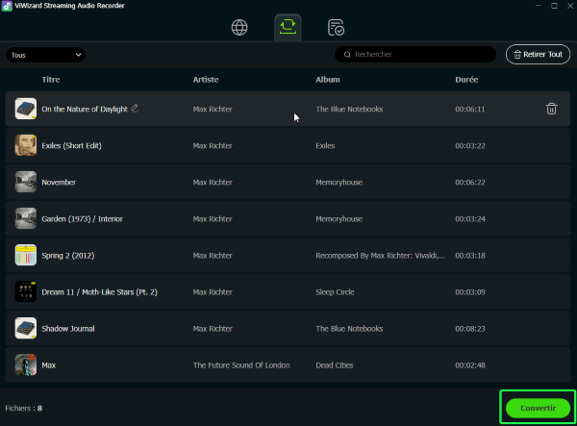Edit the On the Nature of Daylight title
The height and width of the screenshot is (426, 577).
pos(135,108)
